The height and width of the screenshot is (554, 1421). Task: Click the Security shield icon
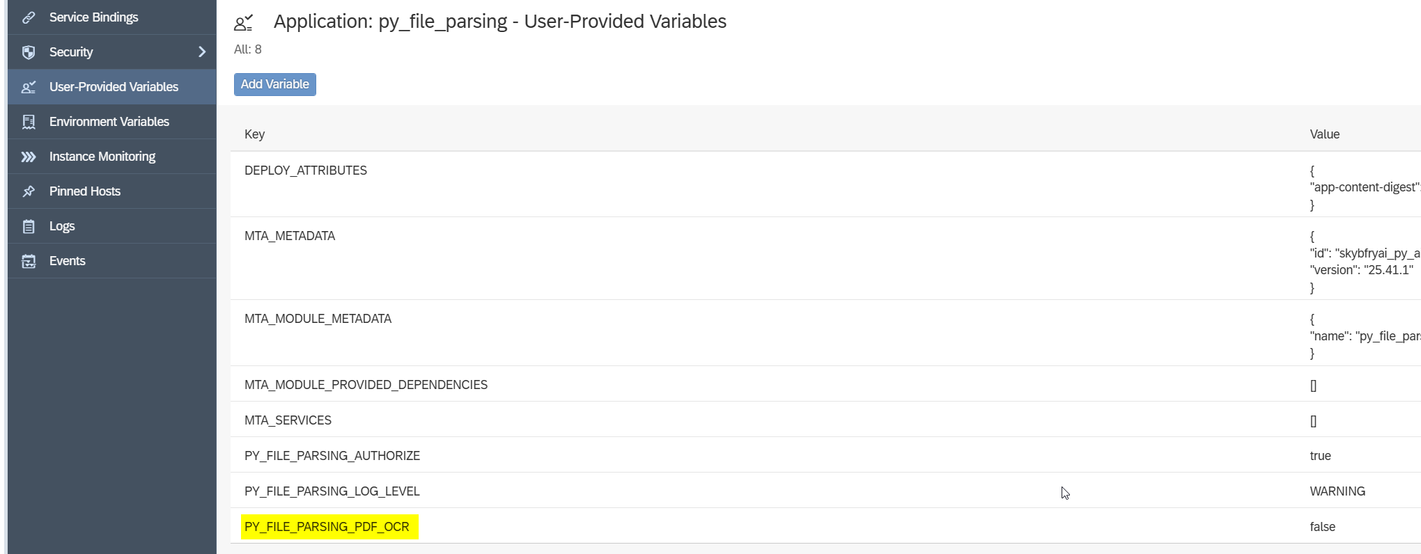29,52
